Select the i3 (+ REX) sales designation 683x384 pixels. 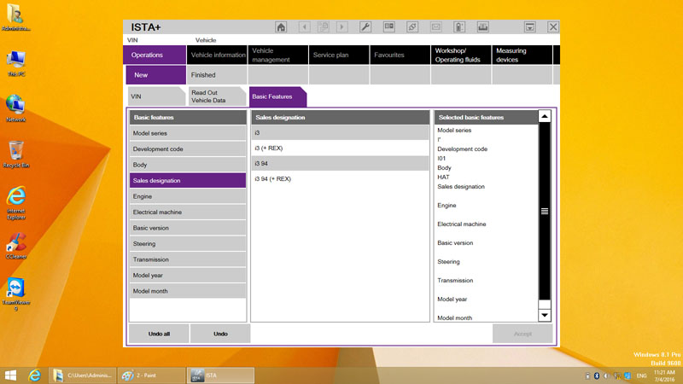click(340, 148)
